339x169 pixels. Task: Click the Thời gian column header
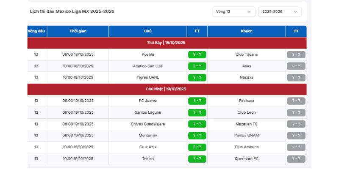[78, 31]
